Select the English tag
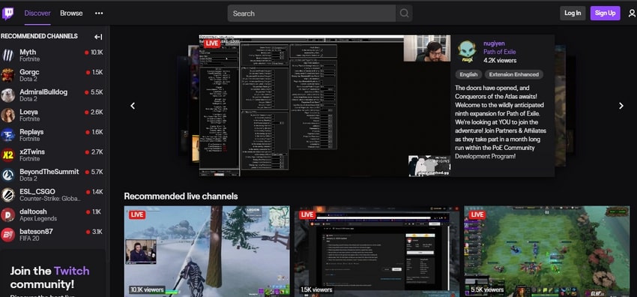 click(469, 74)
